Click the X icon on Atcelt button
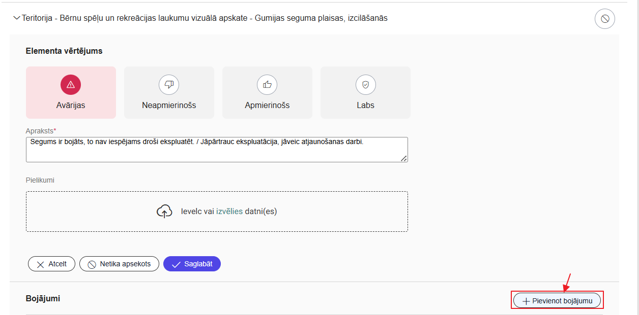The width and height of the screenshot is (639, 315). point(39,264)
